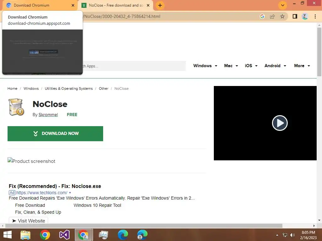322x241 pixels.
Task: Click the Visit Website button
Action: [x=28, y=221]
